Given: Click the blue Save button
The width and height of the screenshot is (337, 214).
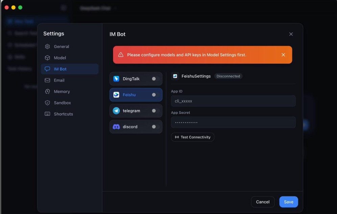Looking at the screenshot, I should click(289, 202).
